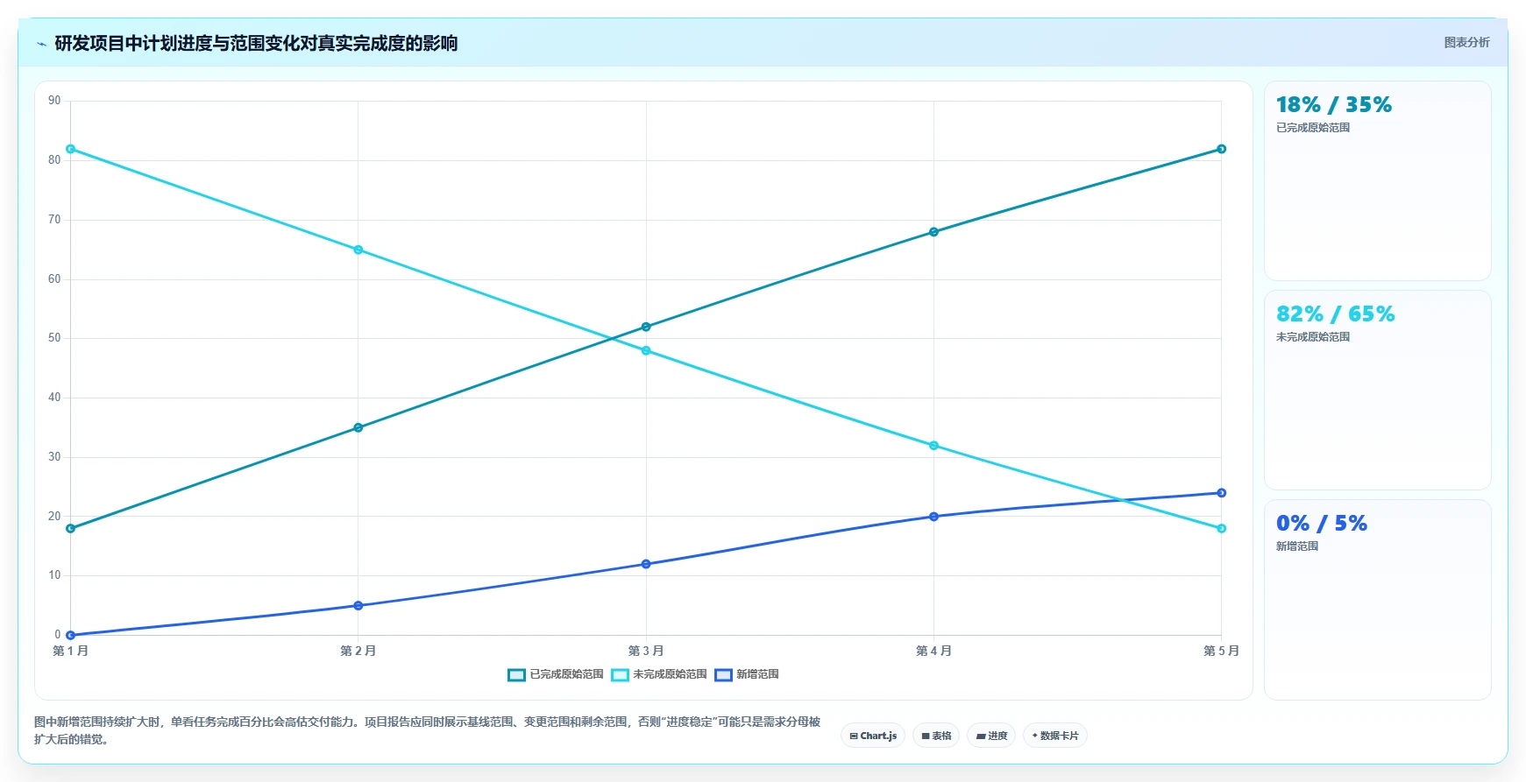Viewport: 1526px width, 782px height.
Task: Click the 新增范围 data point at 第 2 月
Action: (358, 605)
